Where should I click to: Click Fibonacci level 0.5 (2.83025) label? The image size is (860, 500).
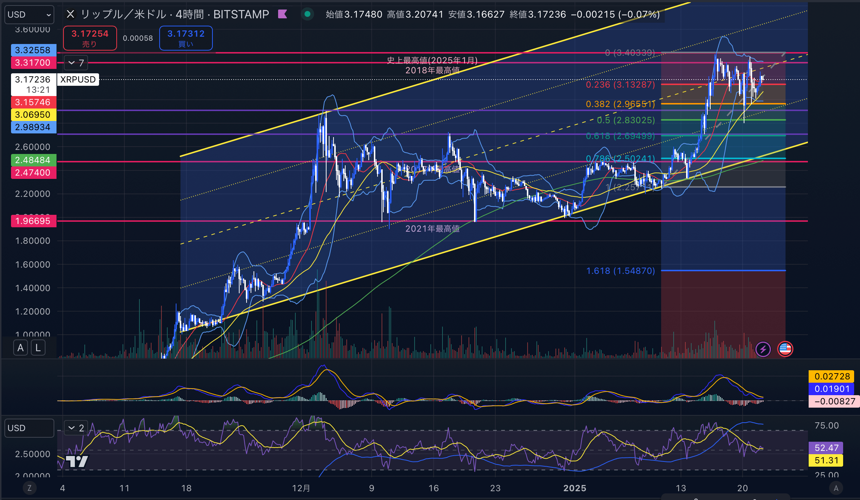(626, 120)
